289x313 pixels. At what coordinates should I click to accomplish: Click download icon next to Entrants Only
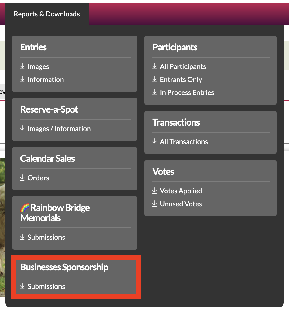pos(154,79)
